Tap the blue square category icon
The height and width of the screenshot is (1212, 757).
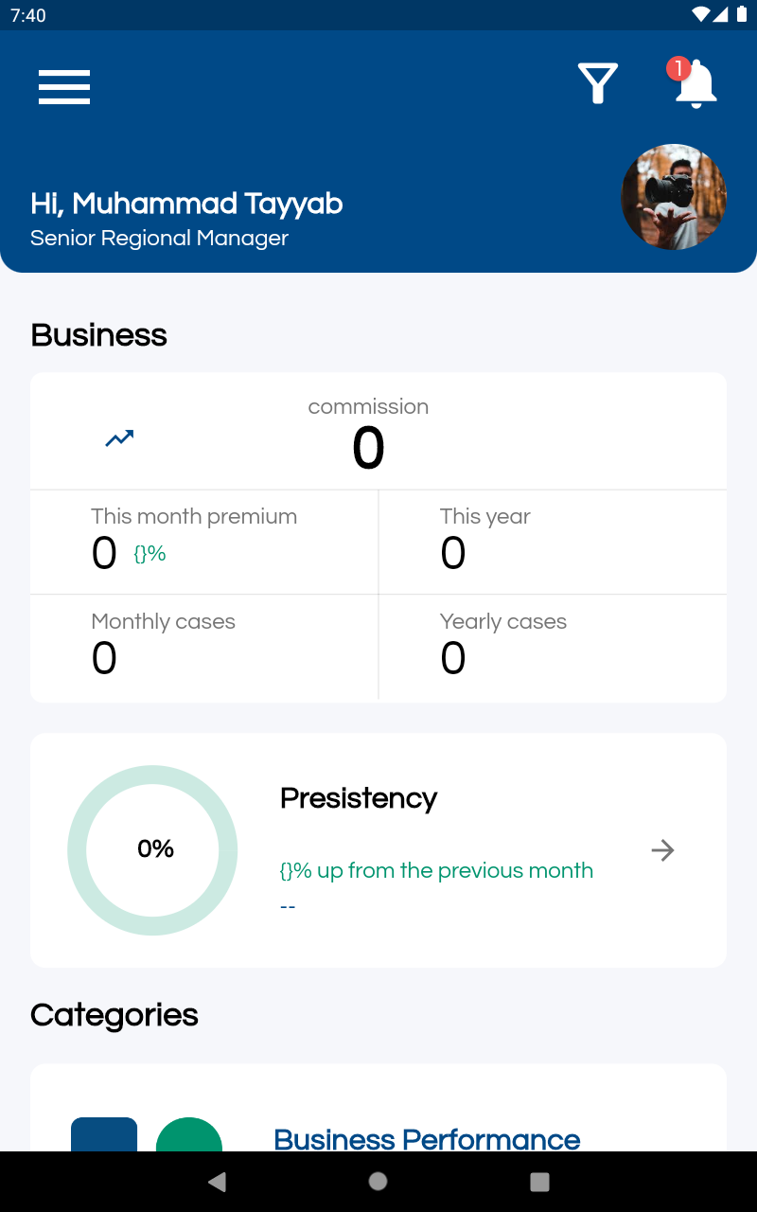104,1134
